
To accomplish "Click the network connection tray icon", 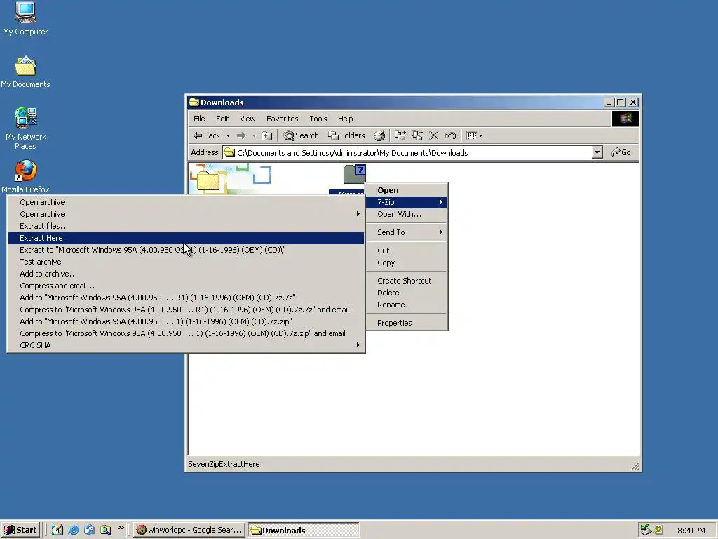I will coord(646,531).
